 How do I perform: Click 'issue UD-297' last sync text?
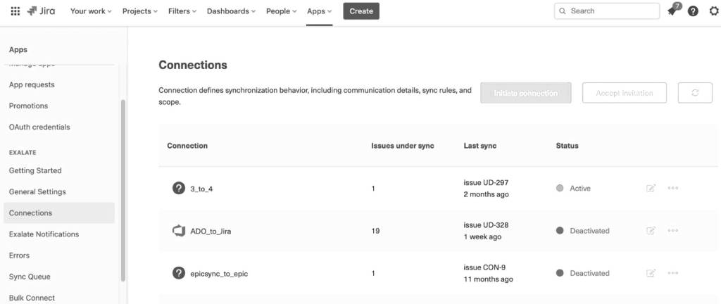tap(486, 182)
